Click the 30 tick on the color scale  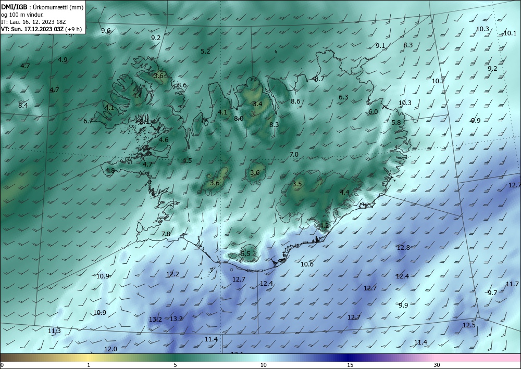coord(437,365)
